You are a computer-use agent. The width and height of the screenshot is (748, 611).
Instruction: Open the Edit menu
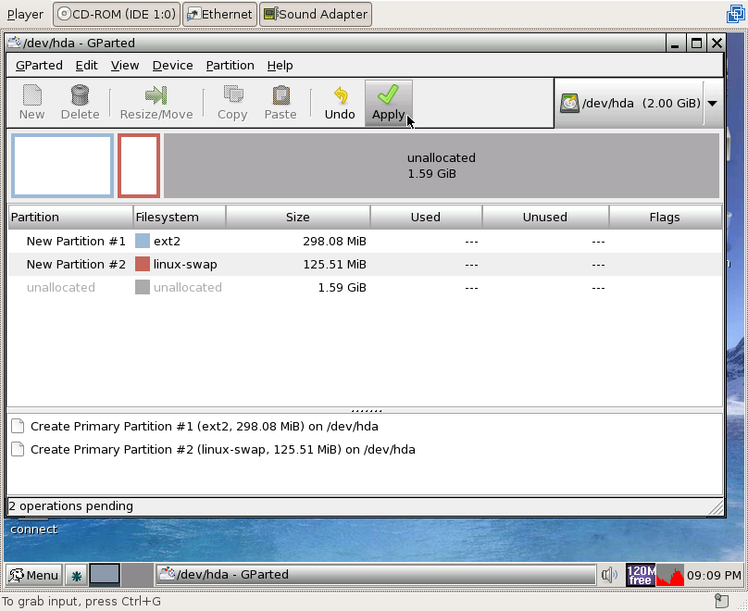click(x=86, y=66)
